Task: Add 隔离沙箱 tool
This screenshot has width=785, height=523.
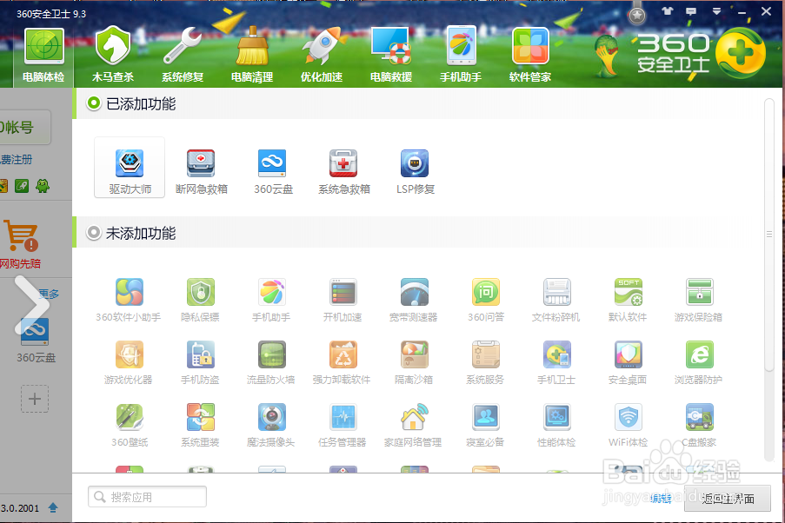Action: pos(414,362)
